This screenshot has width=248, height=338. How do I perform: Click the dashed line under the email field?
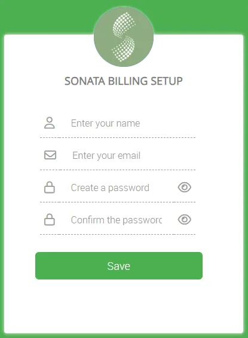tap(118, 170)
